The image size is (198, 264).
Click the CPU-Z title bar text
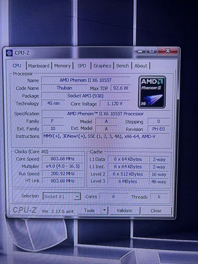22,53
